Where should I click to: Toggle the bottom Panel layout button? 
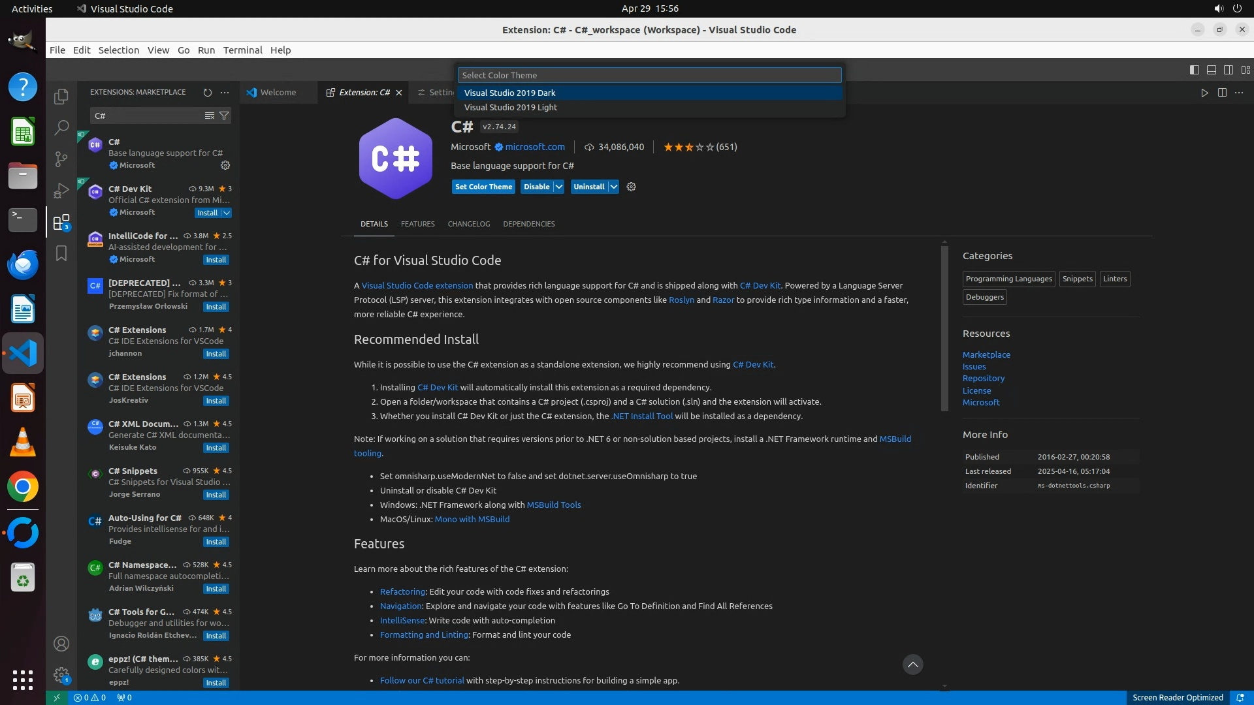[1212, 70]
